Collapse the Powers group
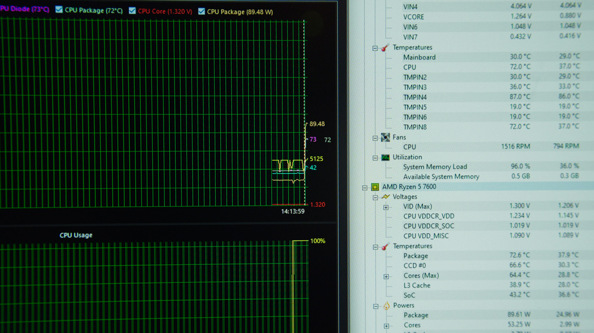The height and width of the screenshot is (333, 594). pos(376,306)
